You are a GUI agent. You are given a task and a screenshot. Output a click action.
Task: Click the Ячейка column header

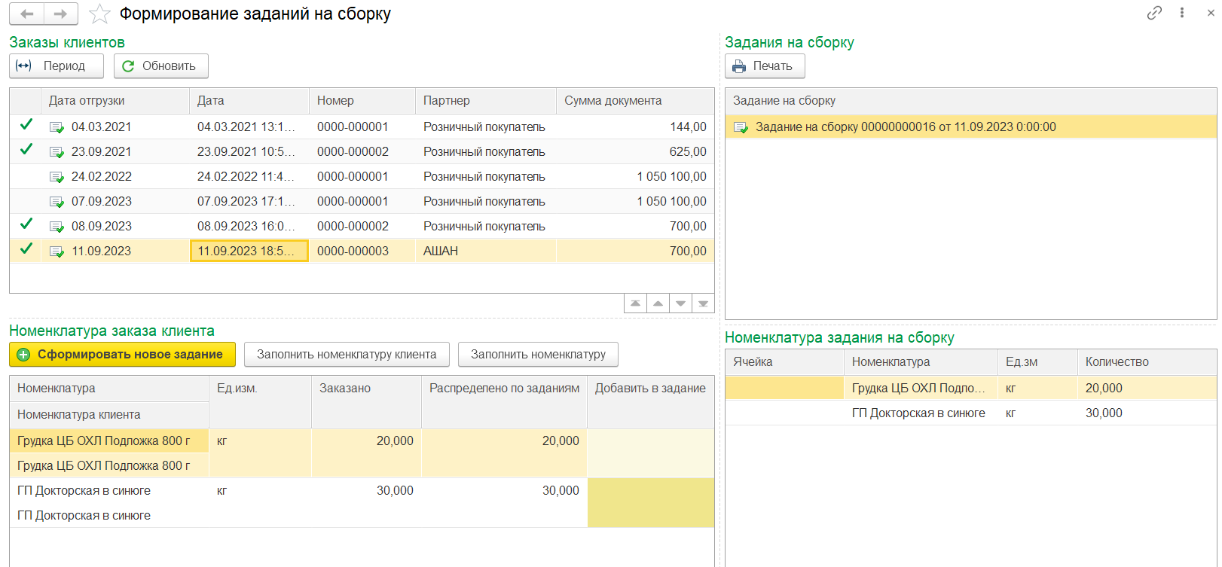click(784, 362)
